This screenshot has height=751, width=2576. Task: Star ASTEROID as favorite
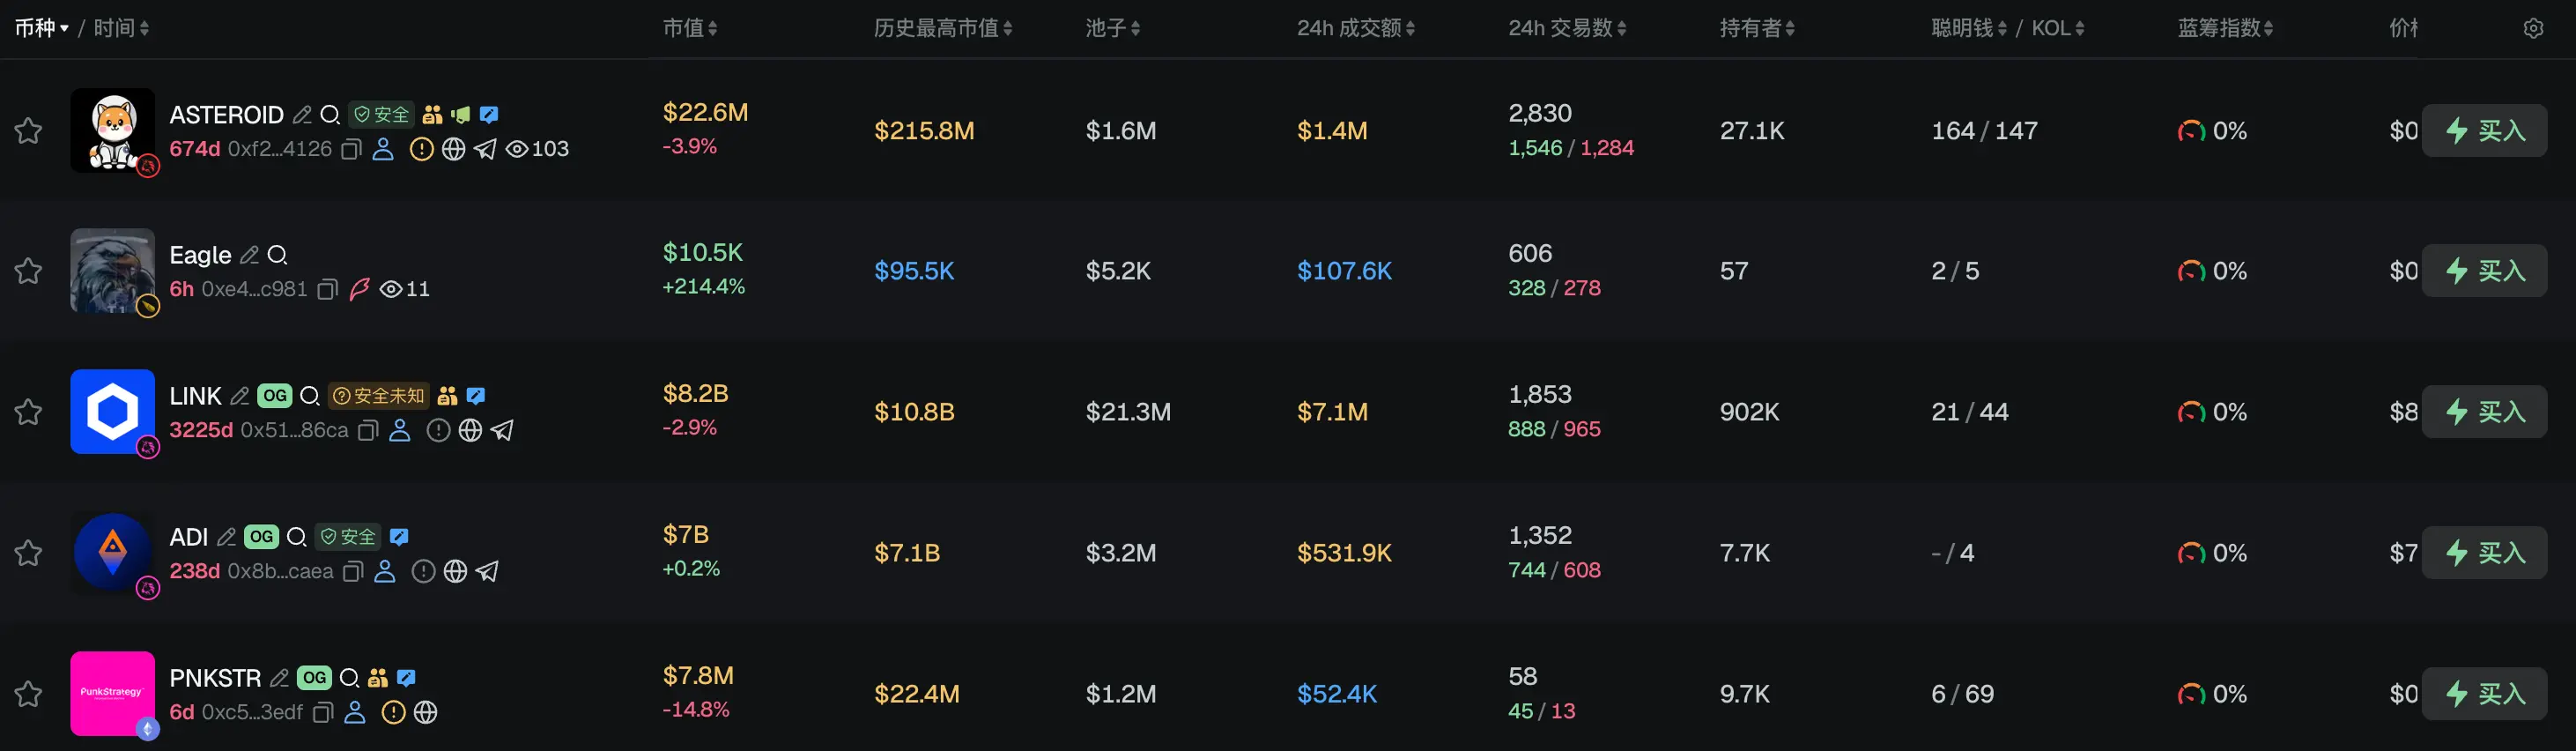28,130
